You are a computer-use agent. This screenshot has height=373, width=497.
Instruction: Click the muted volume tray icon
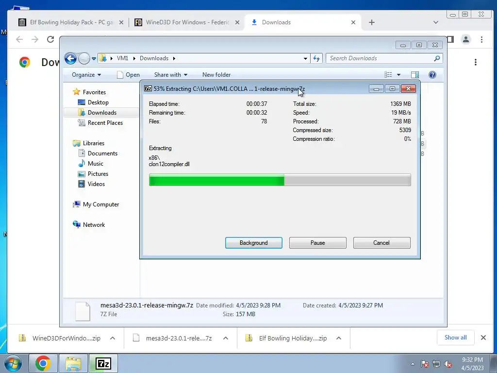coord(448,364)
